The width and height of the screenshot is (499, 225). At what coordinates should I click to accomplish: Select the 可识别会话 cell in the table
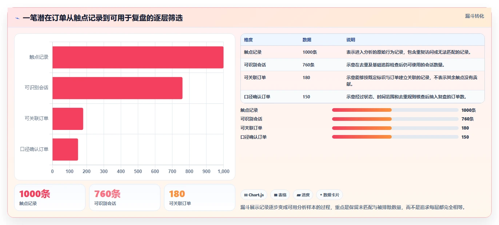pos(255,65)
